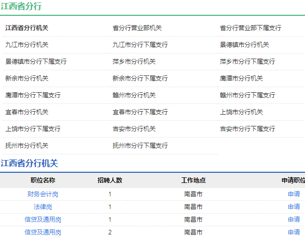This screenshot has height=238, width=305.
Task: Select 江西省分行机关 branch tab
Action: [x=27, y=28]
